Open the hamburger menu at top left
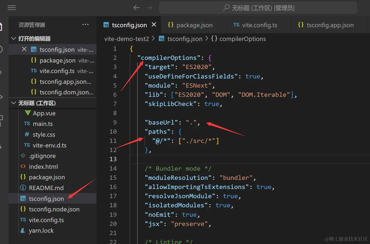The width and height of the screenshot is (370, 244). pos(12,8)
